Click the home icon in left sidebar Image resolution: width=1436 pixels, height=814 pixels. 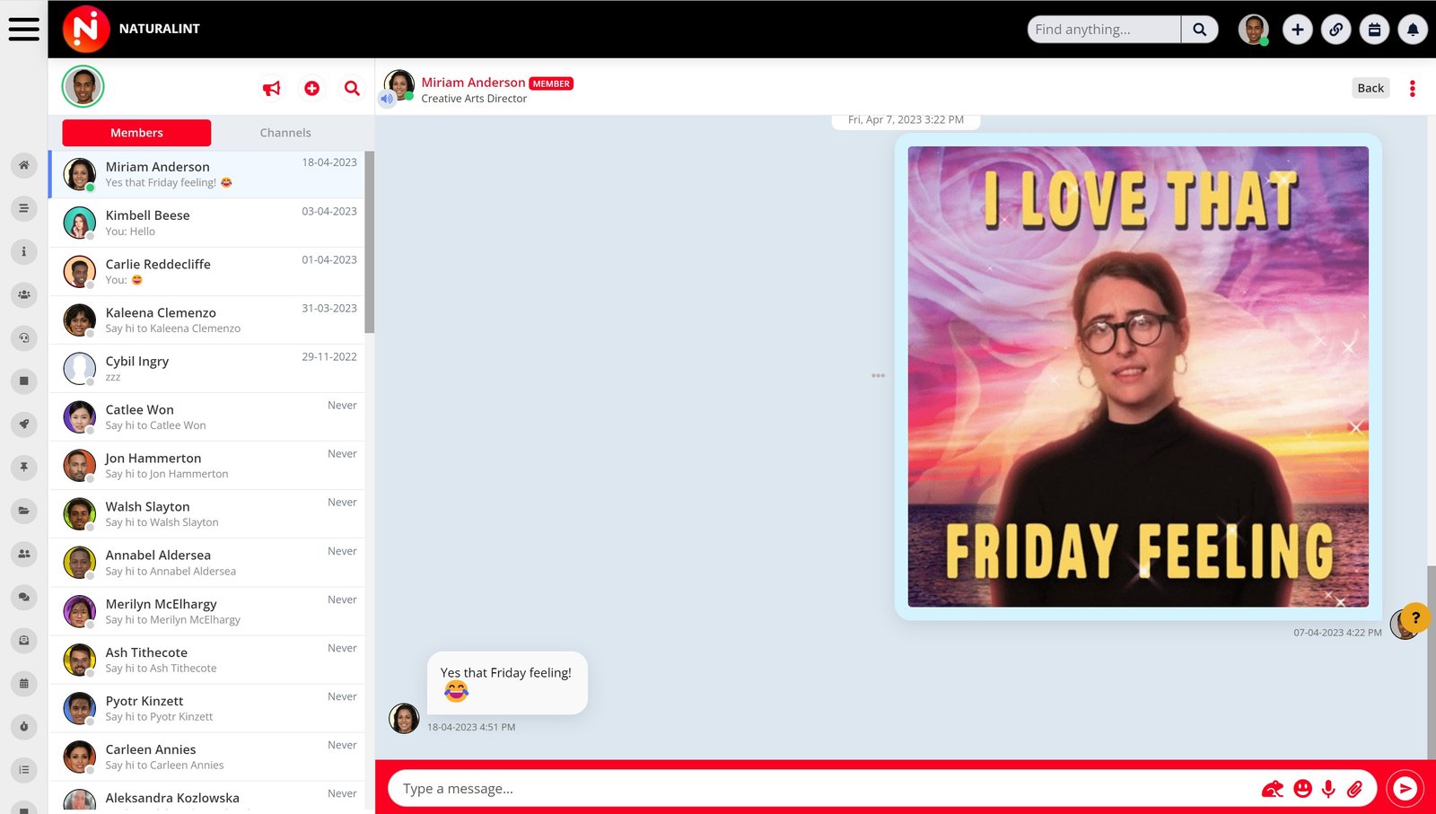coord(24,165)
